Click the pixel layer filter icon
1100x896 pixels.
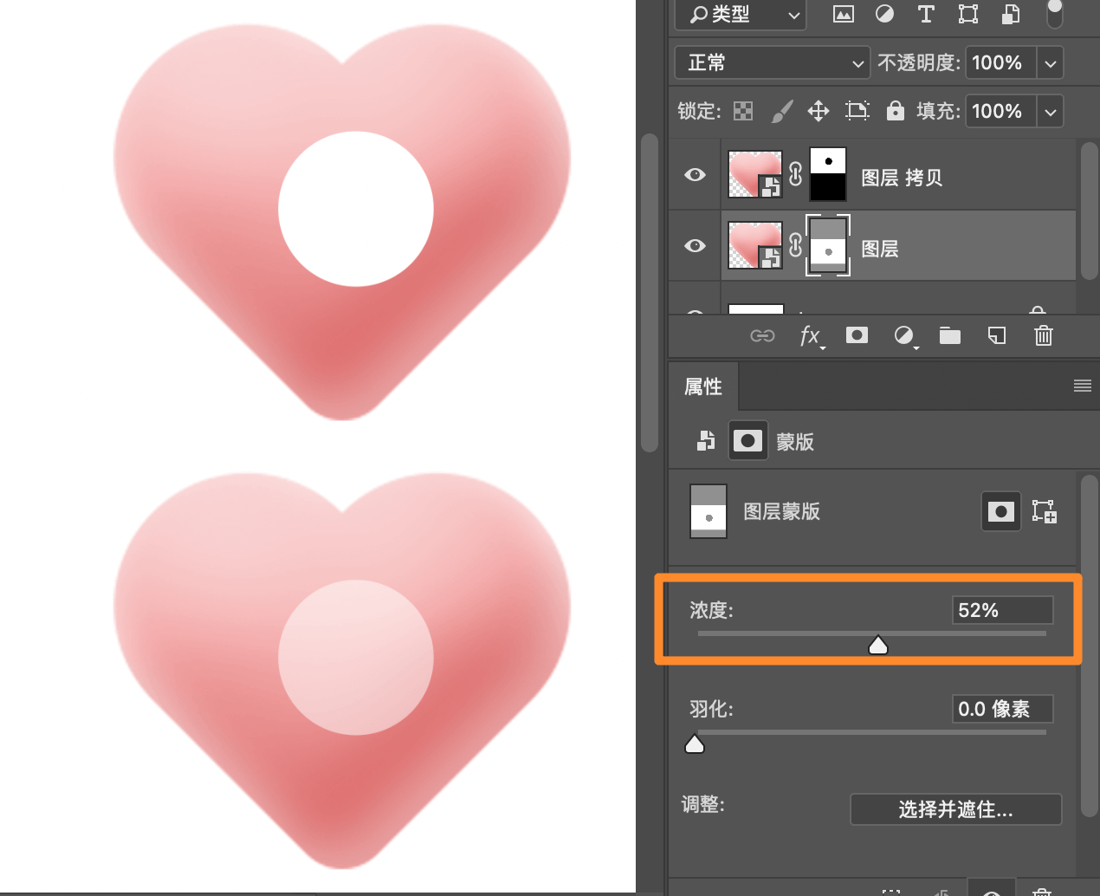coord(843,14)
